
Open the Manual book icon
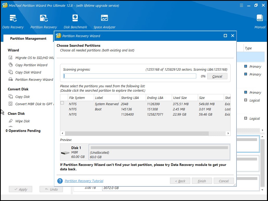coord(260,21)
